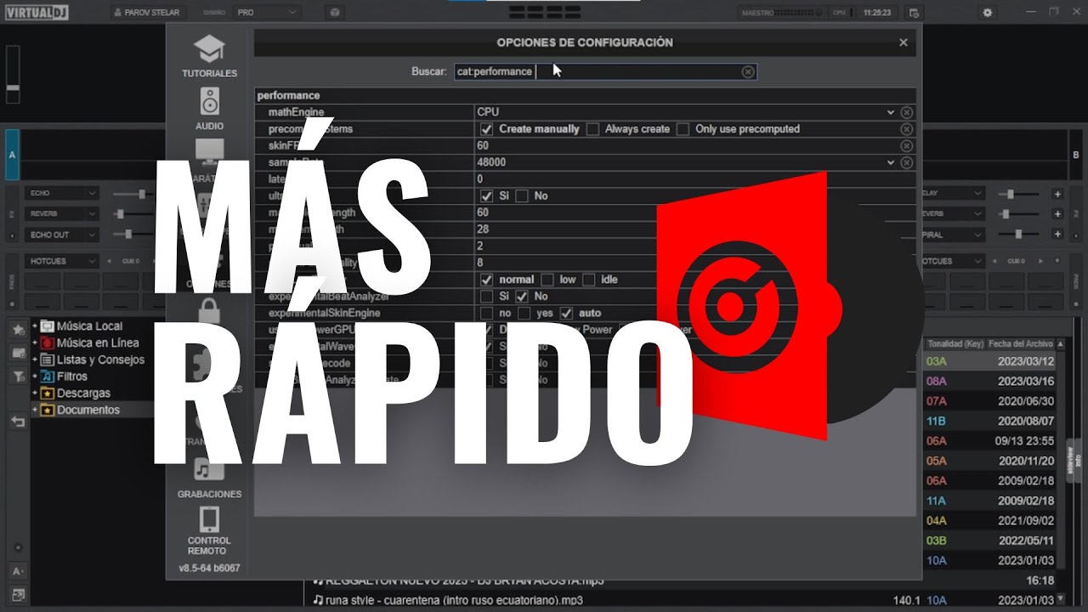
Task: Open the PRO layout dropdown
Action: pyautogui.click(x=268, y=13)
